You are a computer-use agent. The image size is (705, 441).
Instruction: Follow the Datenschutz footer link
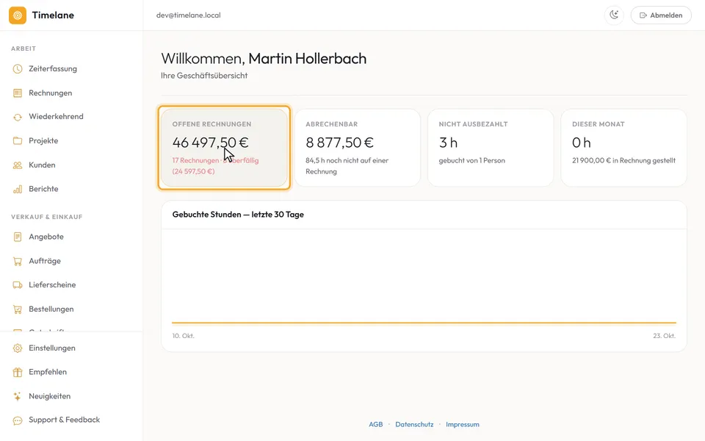tap(414, 424)
